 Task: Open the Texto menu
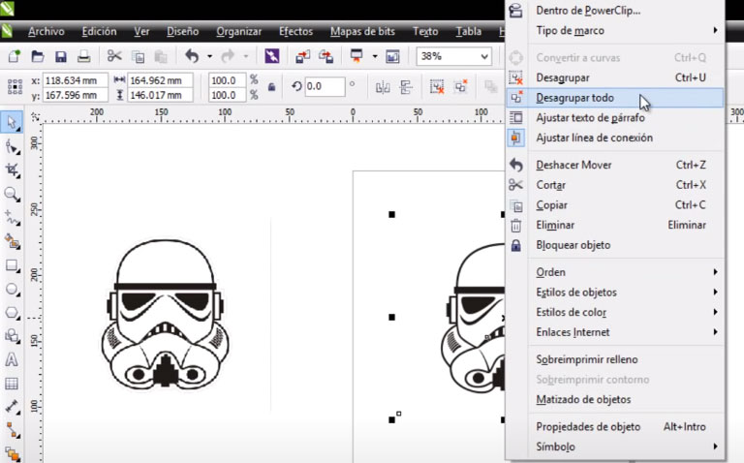click(425, 31)
